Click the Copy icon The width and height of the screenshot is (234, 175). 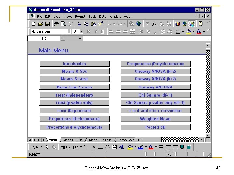[86, 24]
